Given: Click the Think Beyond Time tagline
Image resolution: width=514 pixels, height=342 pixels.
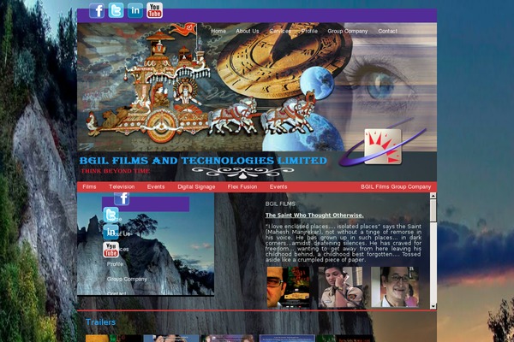Looking at the screenshot, I should click(115, 171).
